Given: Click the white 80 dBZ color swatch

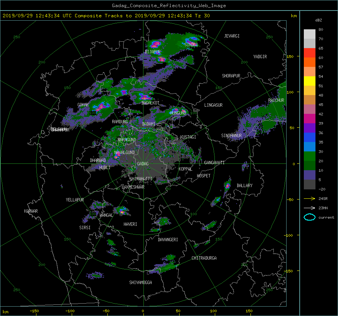Looking at the screenshot, I should click(x=309, y=34).
